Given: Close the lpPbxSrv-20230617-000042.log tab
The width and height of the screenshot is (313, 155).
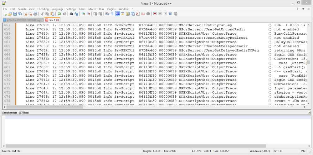Looking at the screenshot, I should tap(42, 20).
